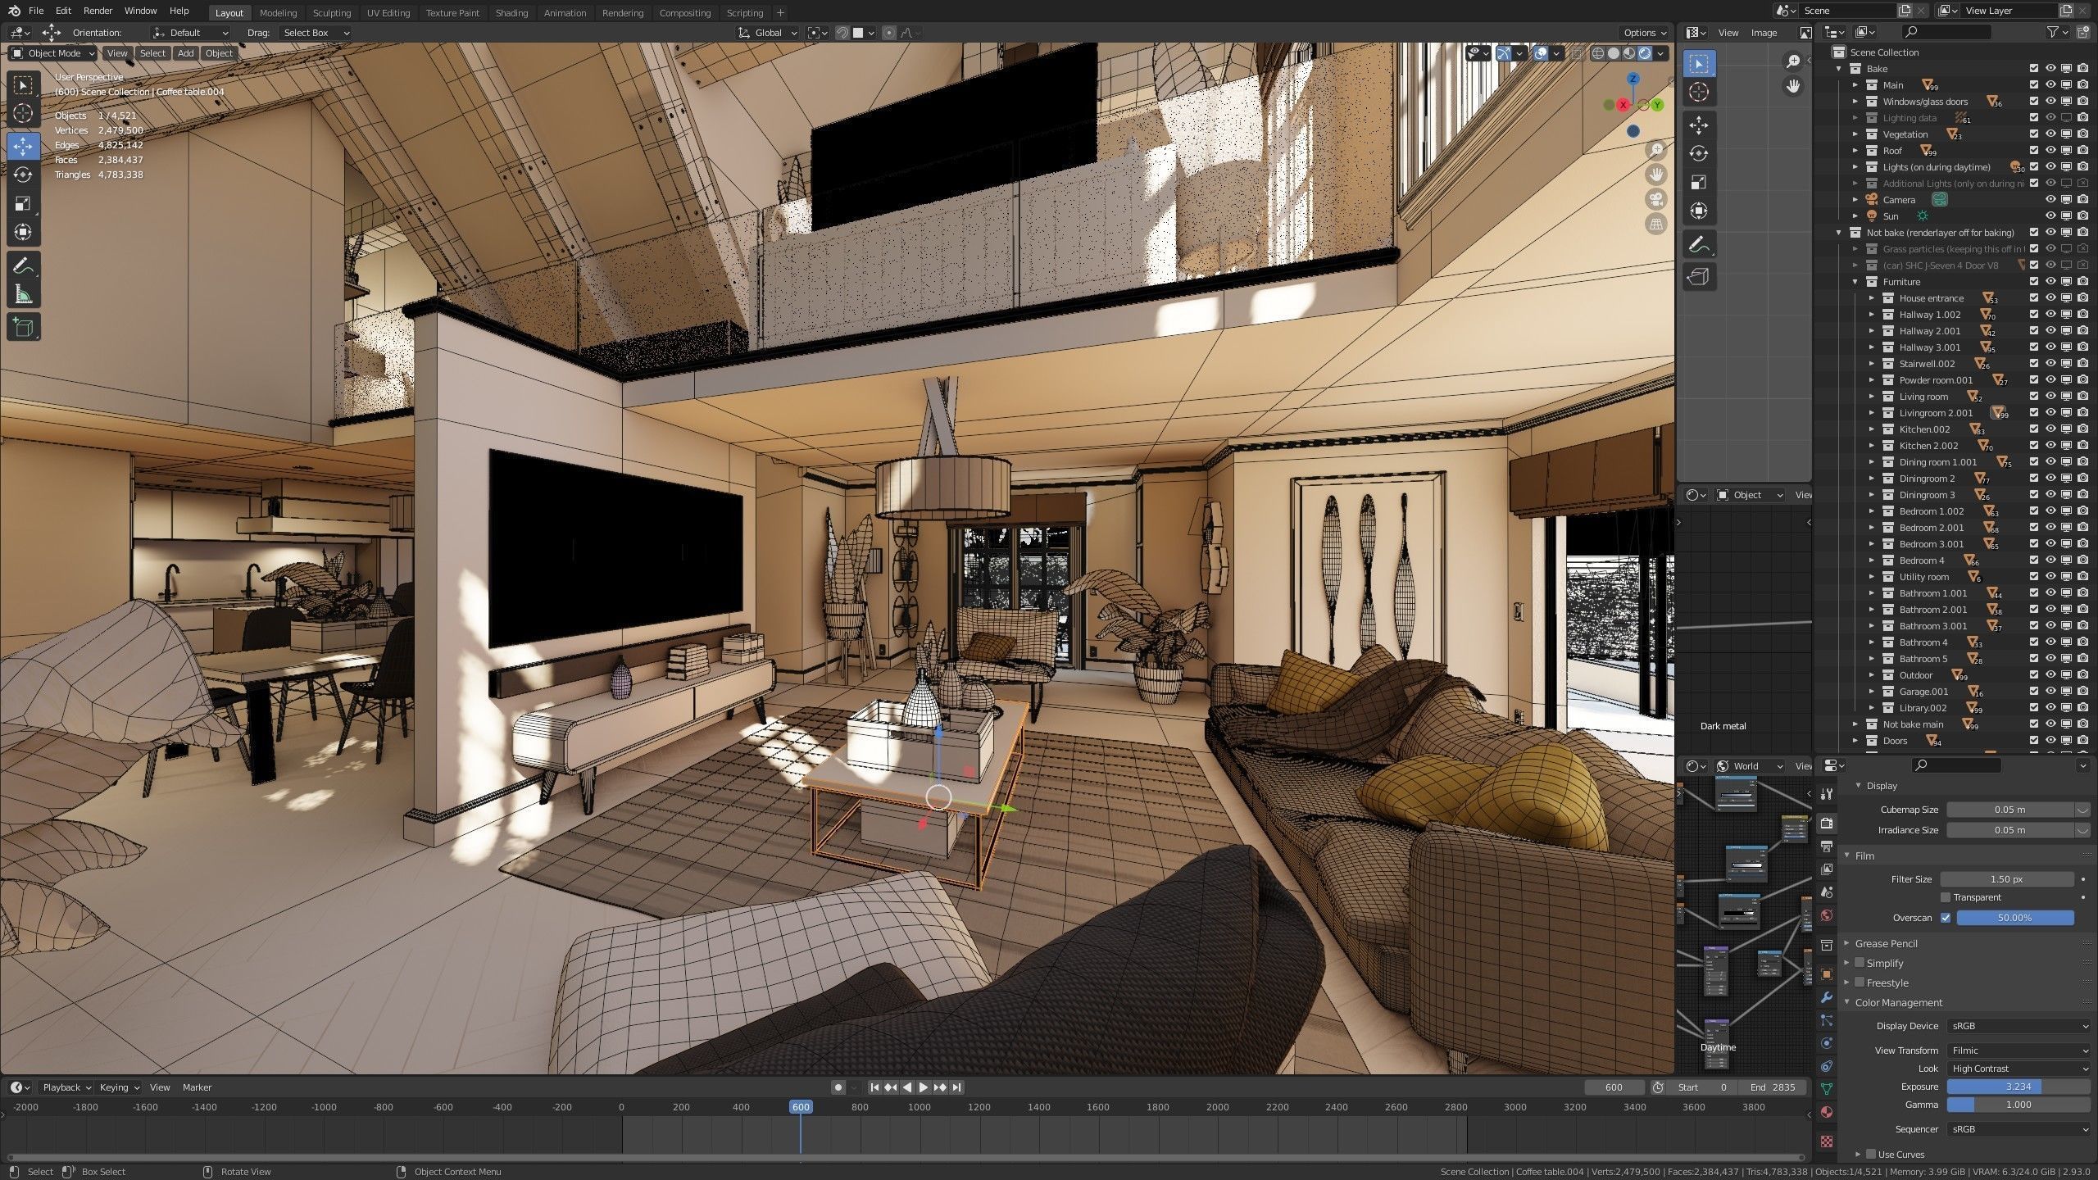Select the Annotate tool in viewport toolbar
The width and height of the screenshot is (2098, 1180).
(23, 265)
